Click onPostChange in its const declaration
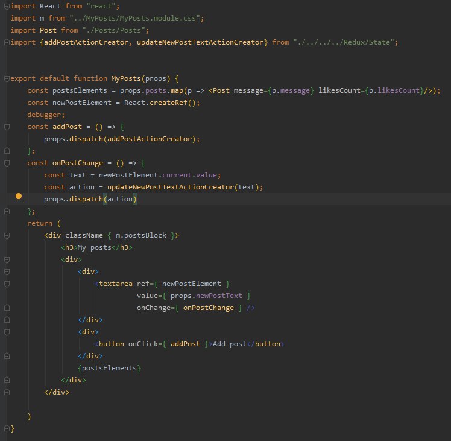This screenshot has height=441, width=451. point(78,163)
